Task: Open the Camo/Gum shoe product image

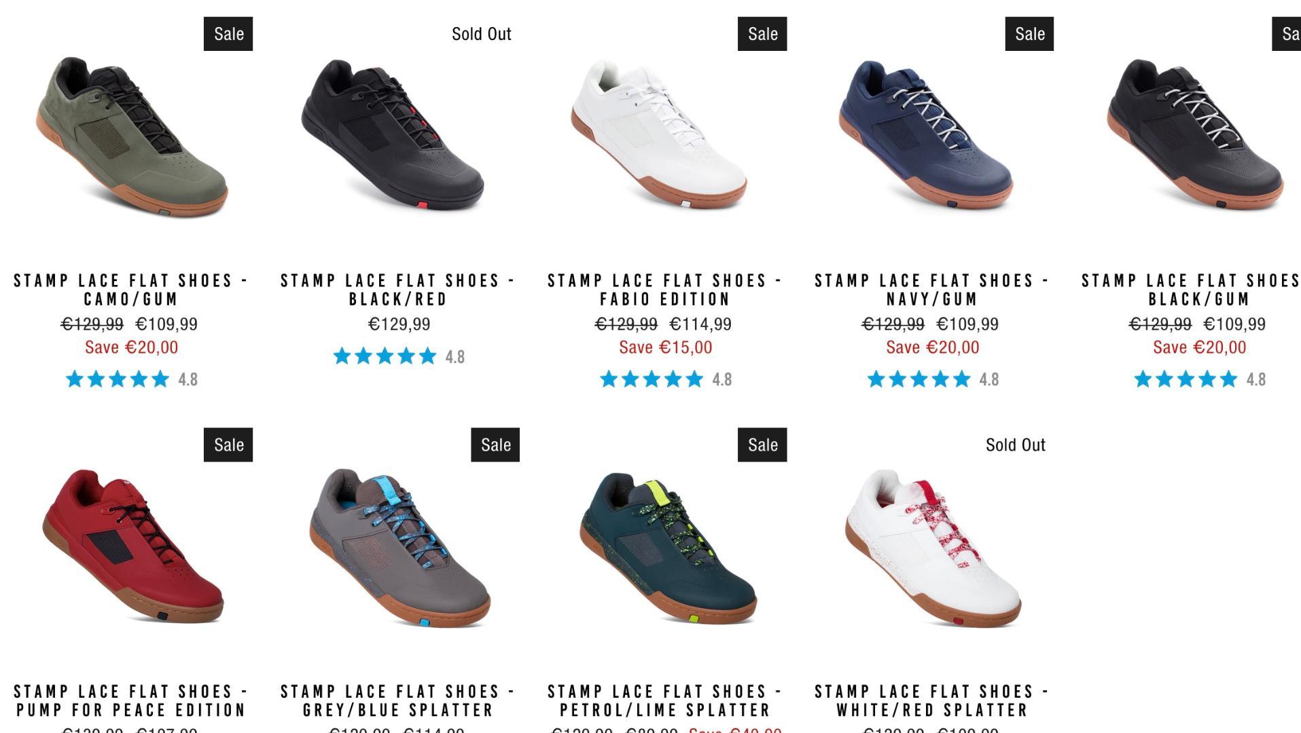Action: [131, 136]
